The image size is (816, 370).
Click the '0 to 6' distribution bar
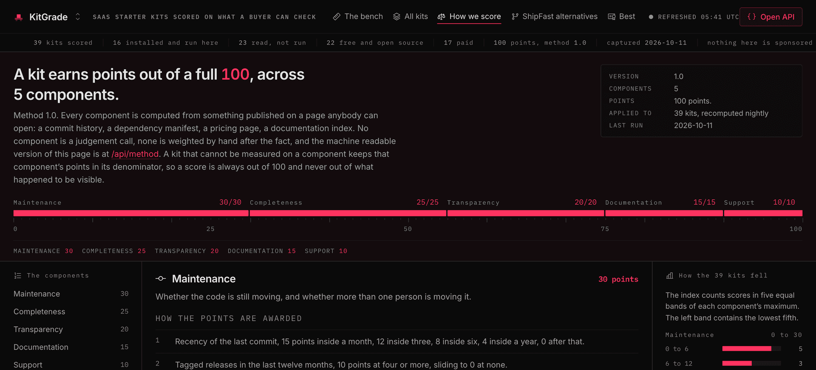751,349
